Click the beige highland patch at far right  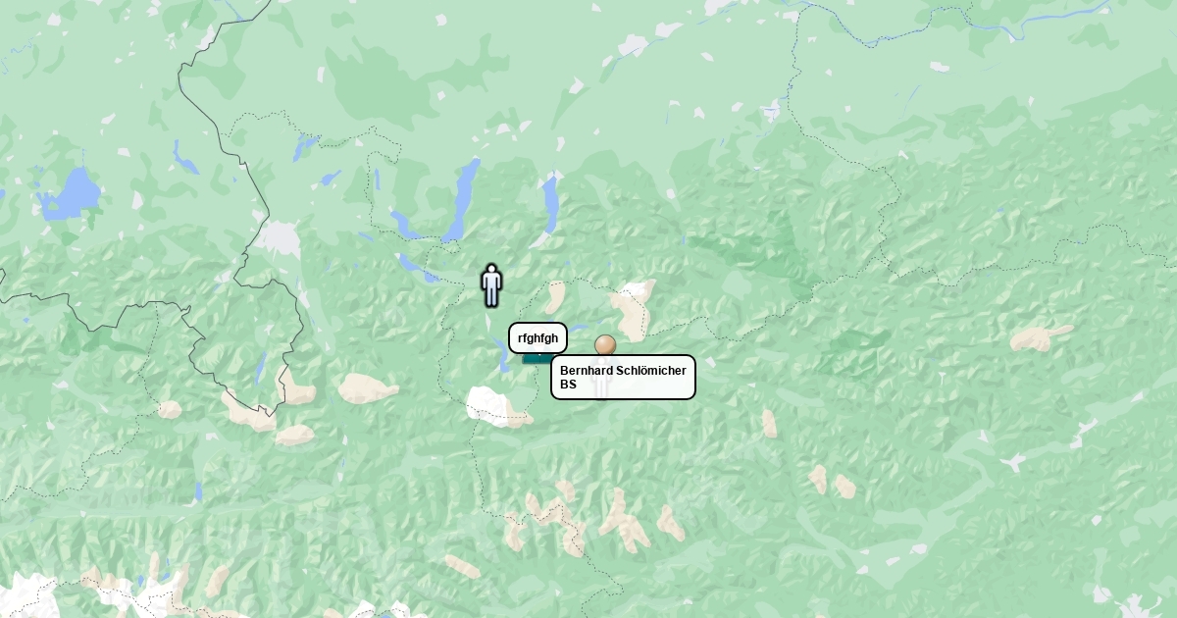[x=1040, y=337]
